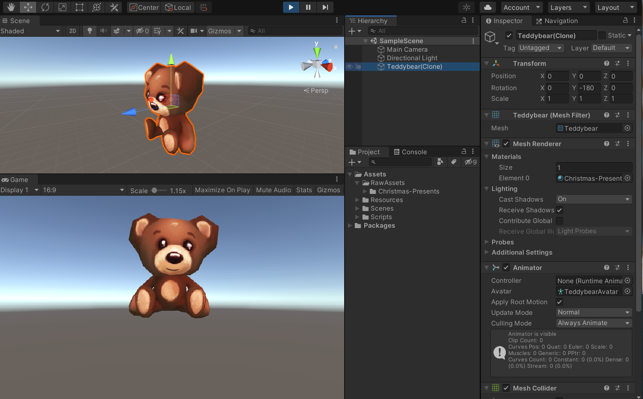This screenshot has width=643, height=399.
Task: Select the Hand pan tool
Action: coord(11,7)
